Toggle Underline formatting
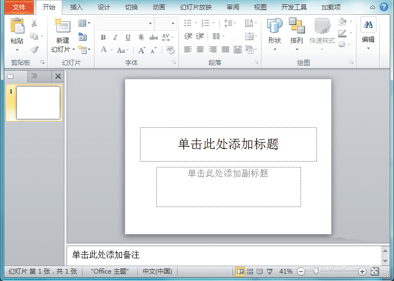Image resolution: width=394 pixels, height=281 pixels. pos(128,38)
